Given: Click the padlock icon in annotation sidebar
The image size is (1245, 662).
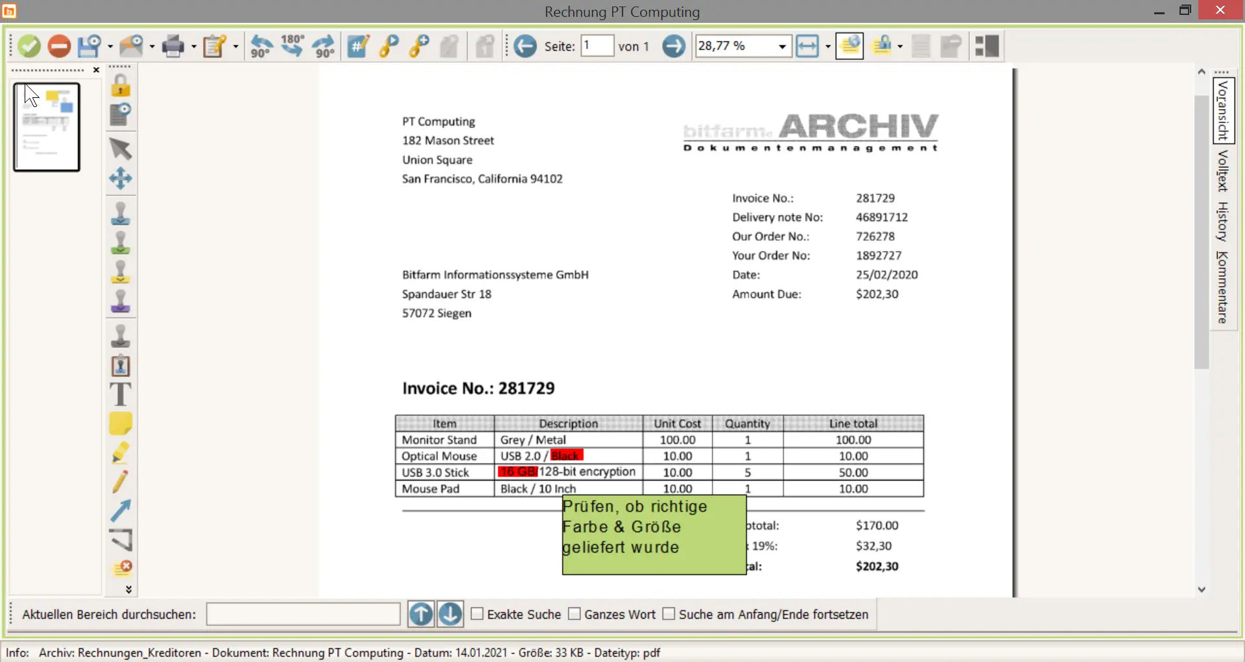Looking at the screenshot, I should 121,86.
